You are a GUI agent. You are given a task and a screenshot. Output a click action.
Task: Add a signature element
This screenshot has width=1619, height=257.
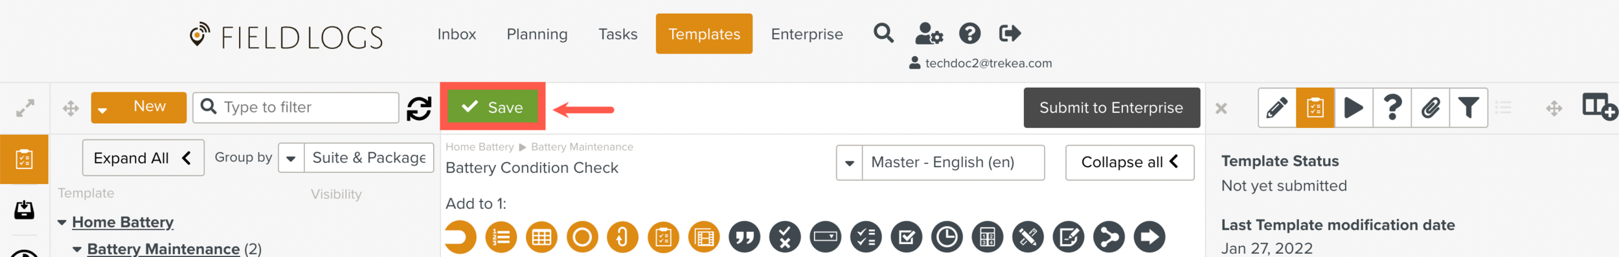tap(1068, 238)
